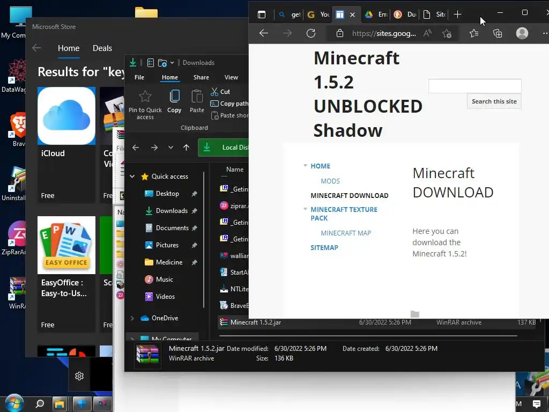Open the MODS site link
Viewport: 549px width, 412px height.
[330, 181]
